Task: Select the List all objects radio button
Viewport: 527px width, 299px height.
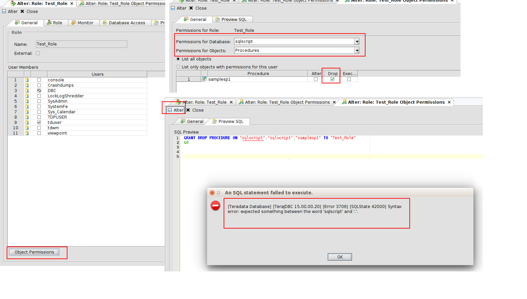Action: pos(178,59)
